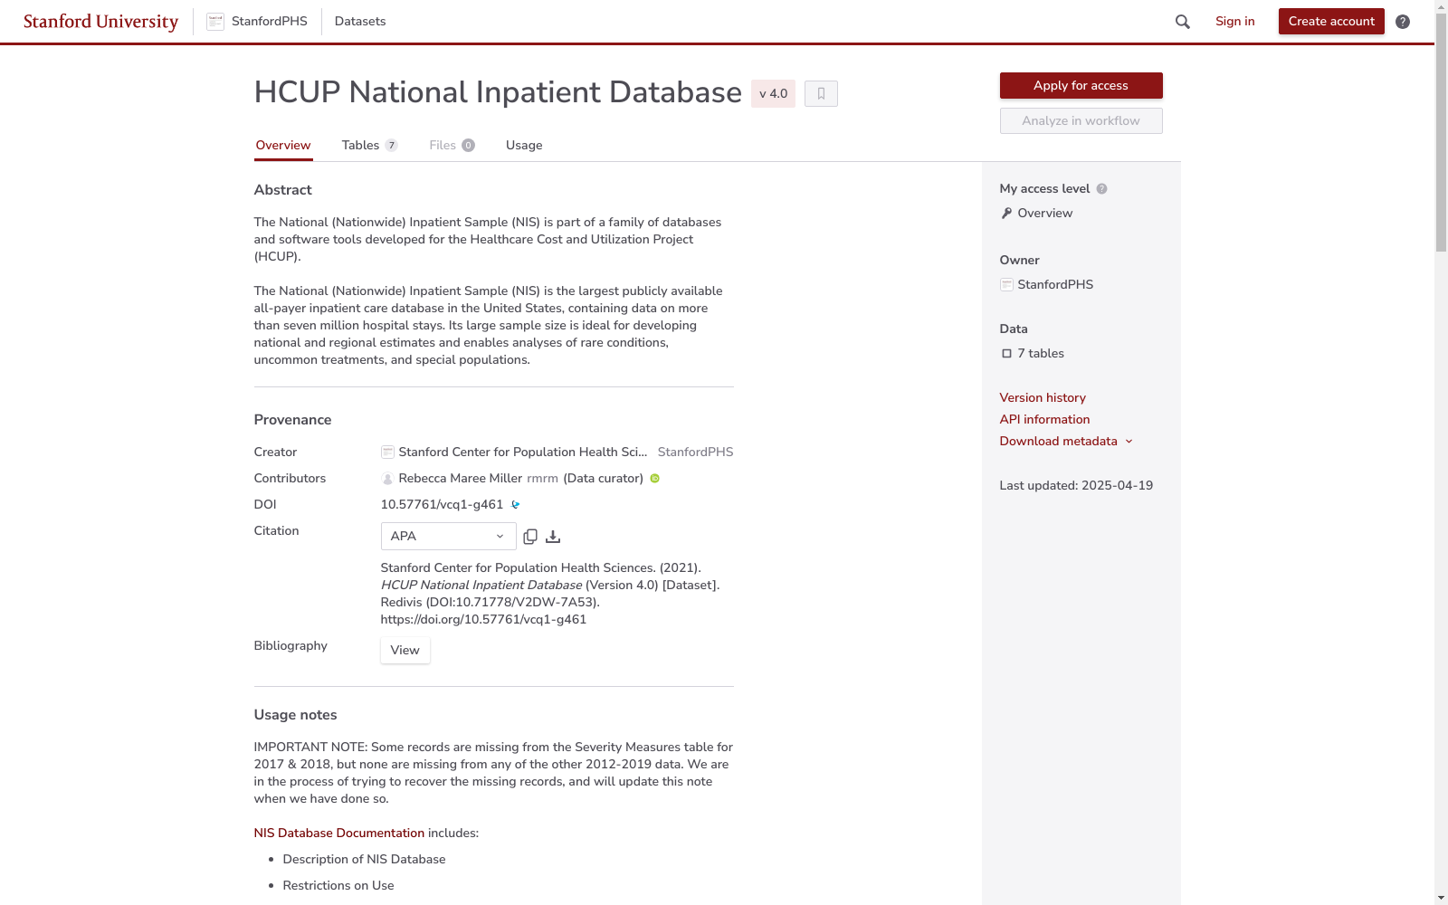Open Rebecca Maree Miller's ORCID icon
This screenshot has height=905, width=1448.
(x=655, y=479)
